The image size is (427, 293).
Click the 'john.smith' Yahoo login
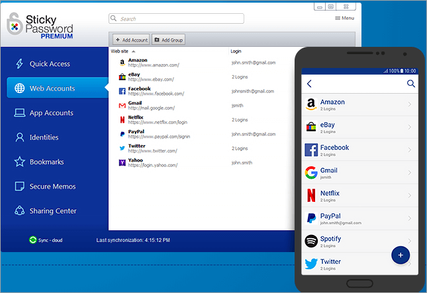click(242, 162)
